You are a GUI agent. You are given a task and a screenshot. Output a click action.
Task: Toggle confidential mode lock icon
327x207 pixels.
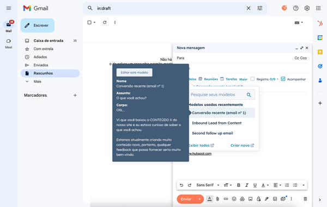coord(258,199)
